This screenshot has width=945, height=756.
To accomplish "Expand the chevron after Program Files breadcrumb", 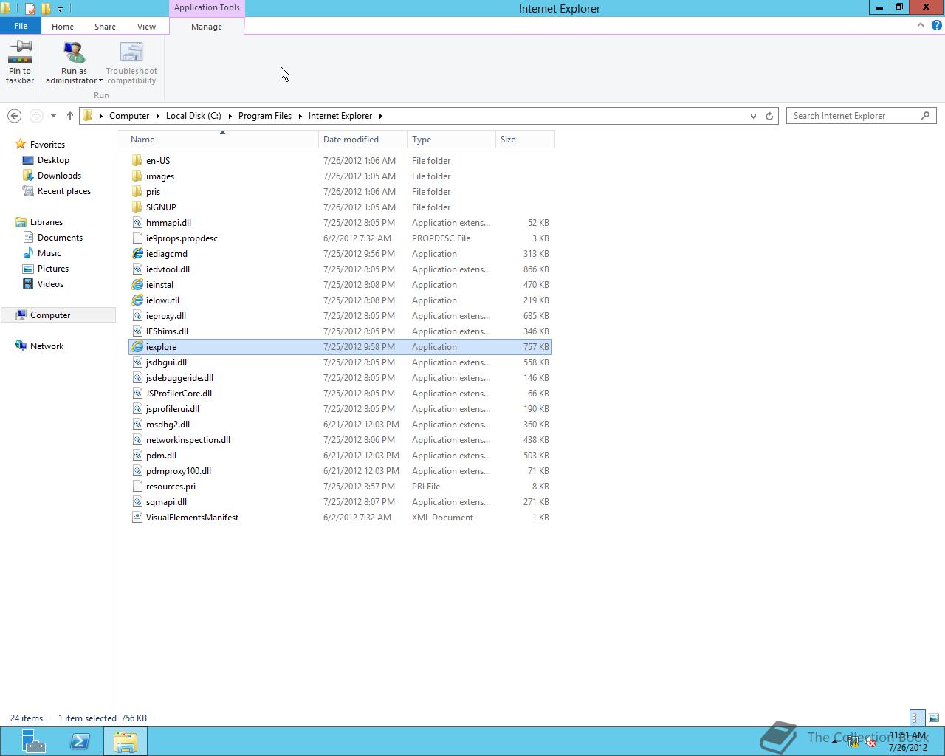I will [300, 116].
